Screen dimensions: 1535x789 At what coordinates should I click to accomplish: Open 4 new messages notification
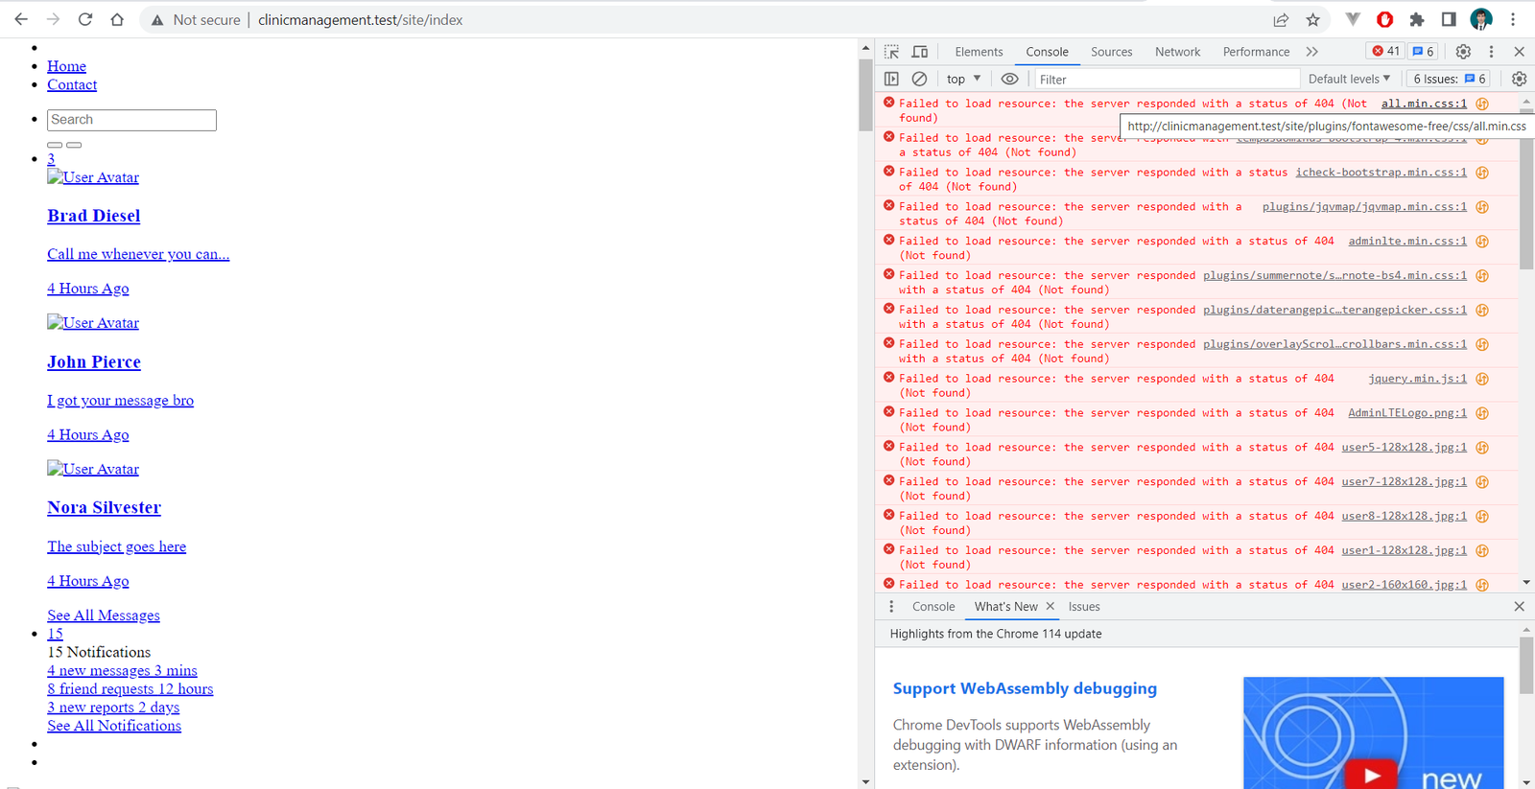click(122, 670)
